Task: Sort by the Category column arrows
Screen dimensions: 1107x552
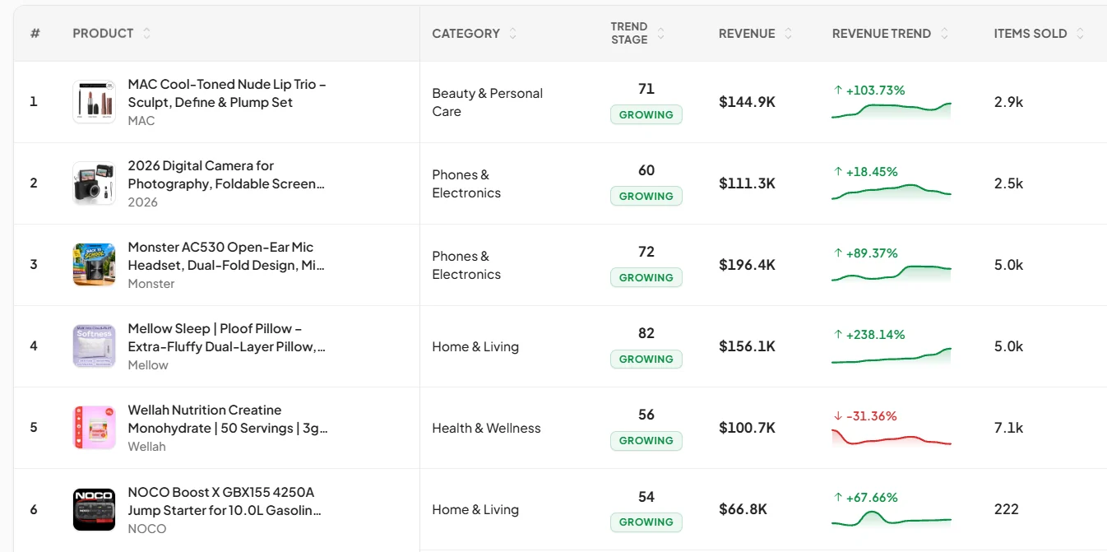Action: pyautogui.click(x=513, y=34)
